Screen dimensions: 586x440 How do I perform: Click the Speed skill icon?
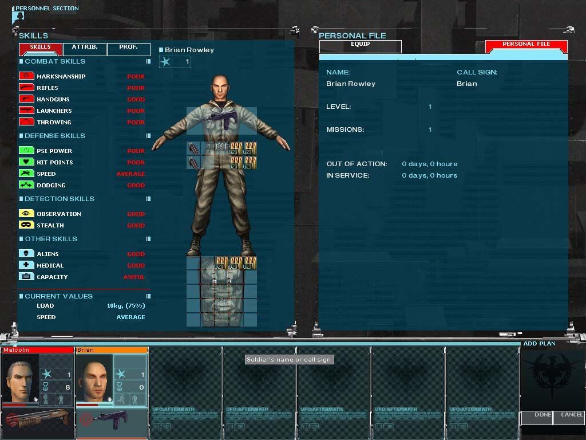[26, 174]
